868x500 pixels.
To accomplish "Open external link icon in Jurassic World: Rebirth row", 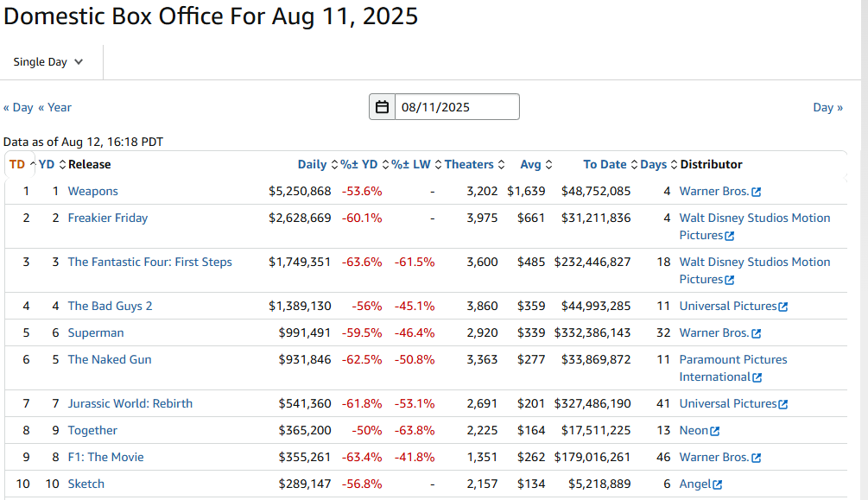I will pos(782,404).
